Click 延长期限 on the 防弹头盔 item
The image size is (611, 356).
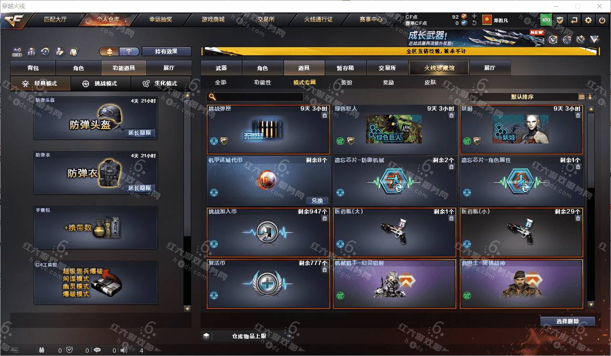[x=140, y=133]
